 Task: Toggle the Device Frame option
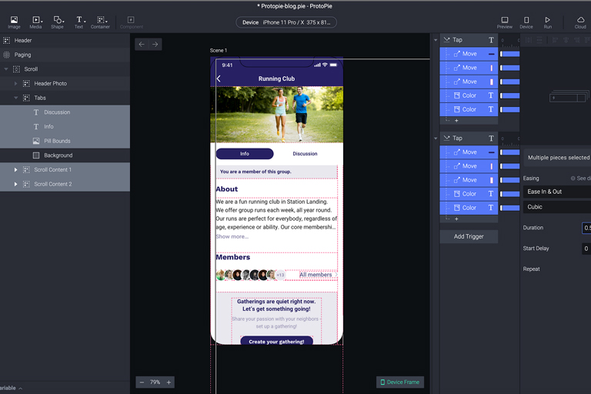[400, 382]
